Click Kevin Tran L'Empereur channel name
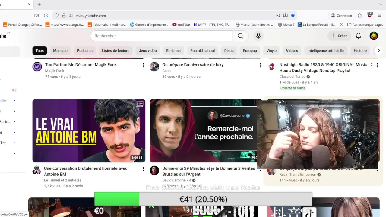The image size is (386, 217). click(298, 175)
